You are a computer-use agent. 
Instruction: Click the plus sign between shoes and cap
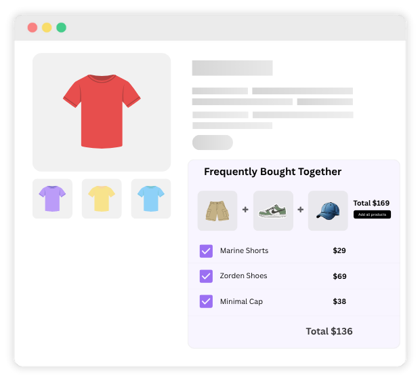[301, 210]
